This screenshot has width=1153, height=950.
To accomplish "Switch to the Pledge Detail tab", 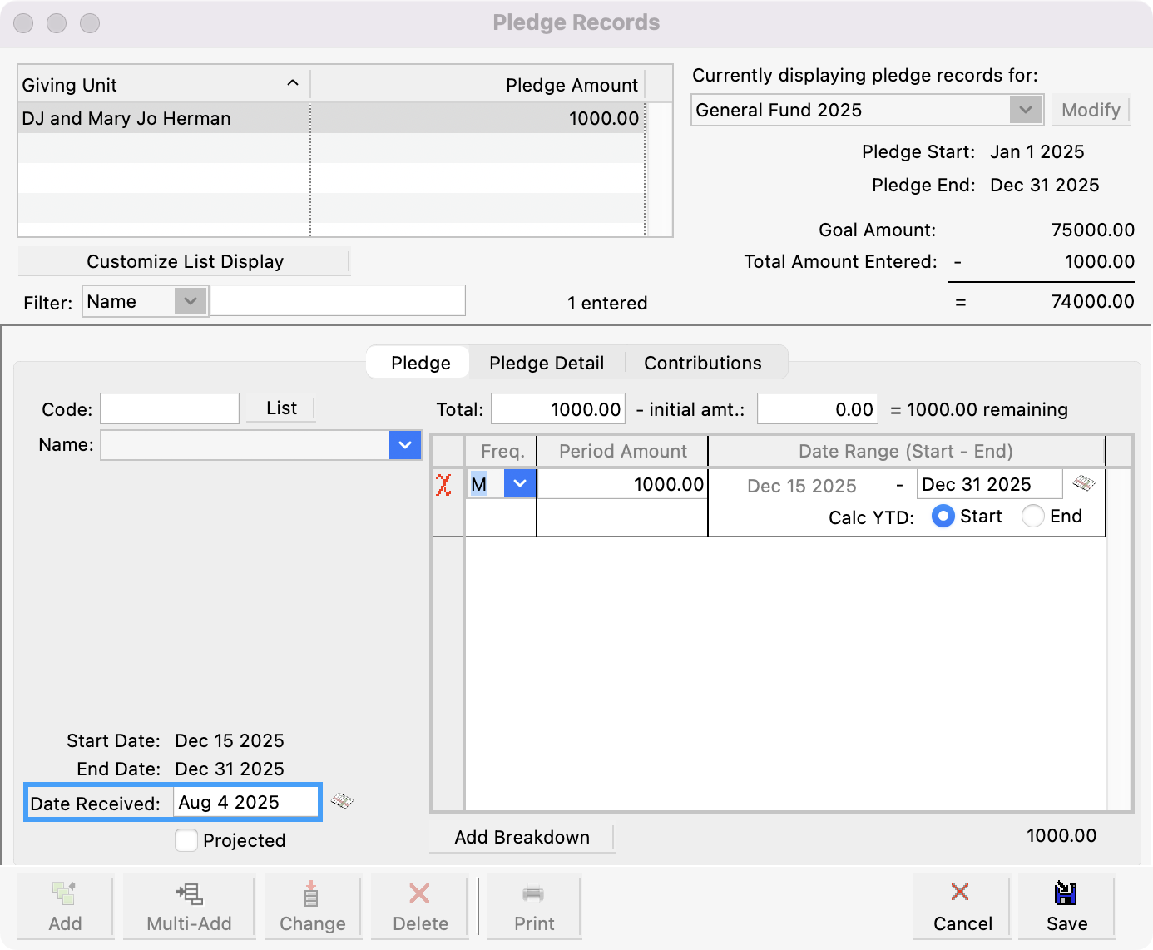I will pyautogui.click(x=546, y=362).
